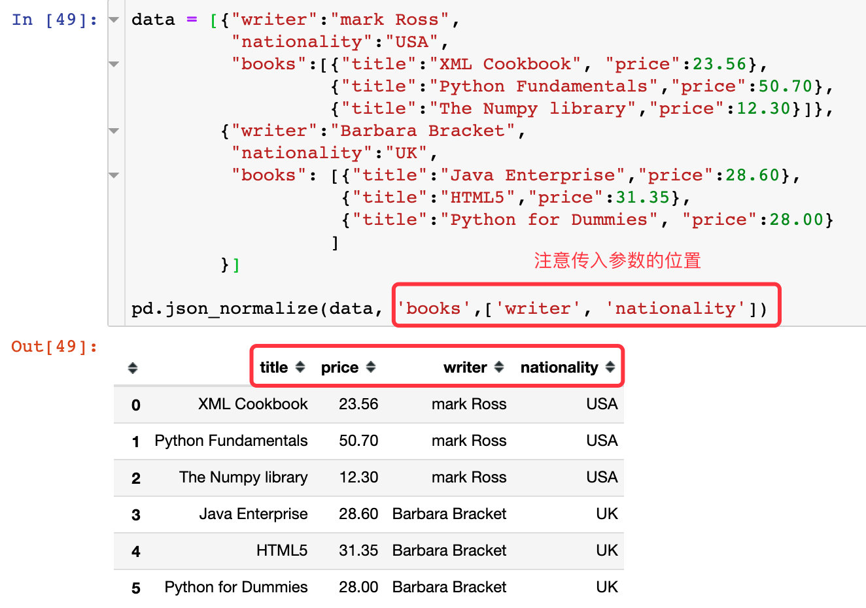Click "Barbara Bracket" in row 5
Viewport: 866px width, 608px height.
pos(449,587)
